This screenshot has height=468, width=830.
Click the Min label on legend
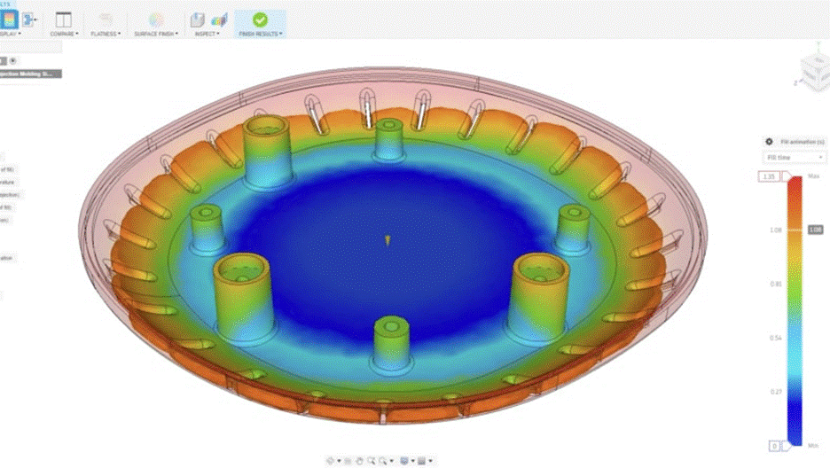813,445
